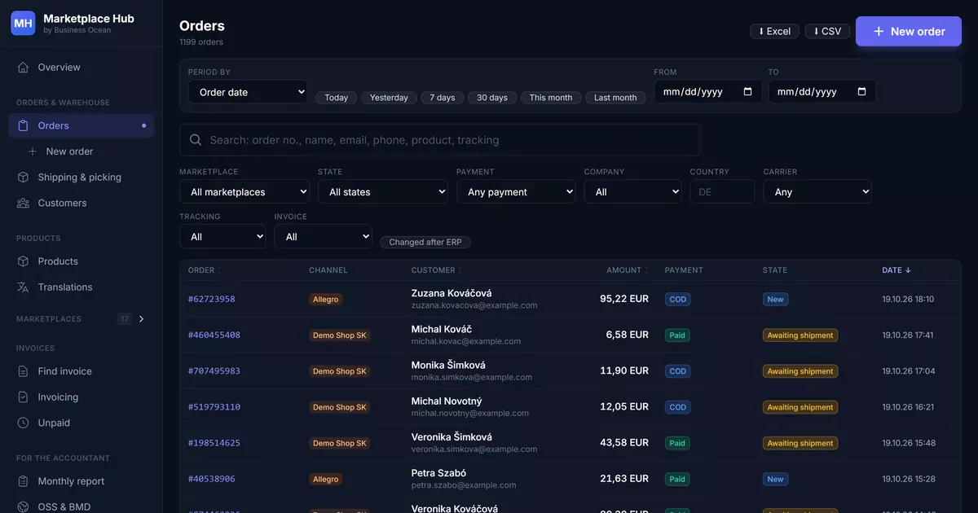The width and height of the screenshot is (978, 513).
Task: Click the Marketplaces count badge 17
Action: [124, 319]
